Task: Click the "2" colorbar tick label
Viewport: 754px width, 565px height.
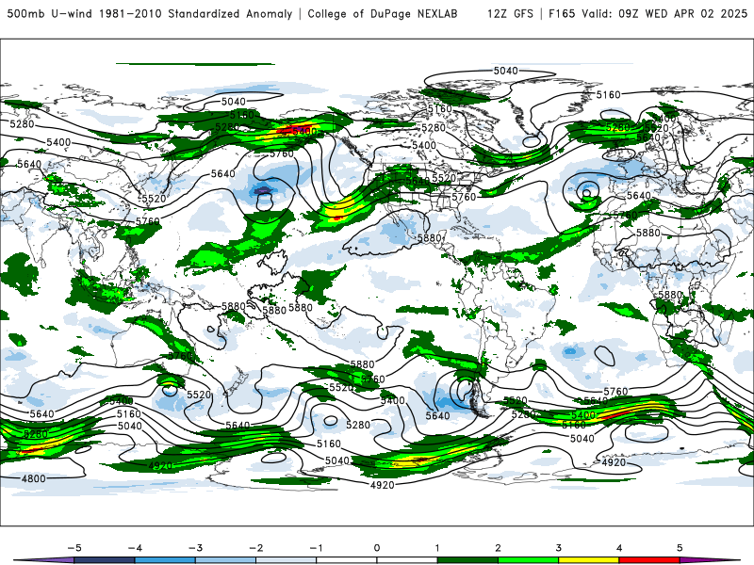Action: pos(499,548)
